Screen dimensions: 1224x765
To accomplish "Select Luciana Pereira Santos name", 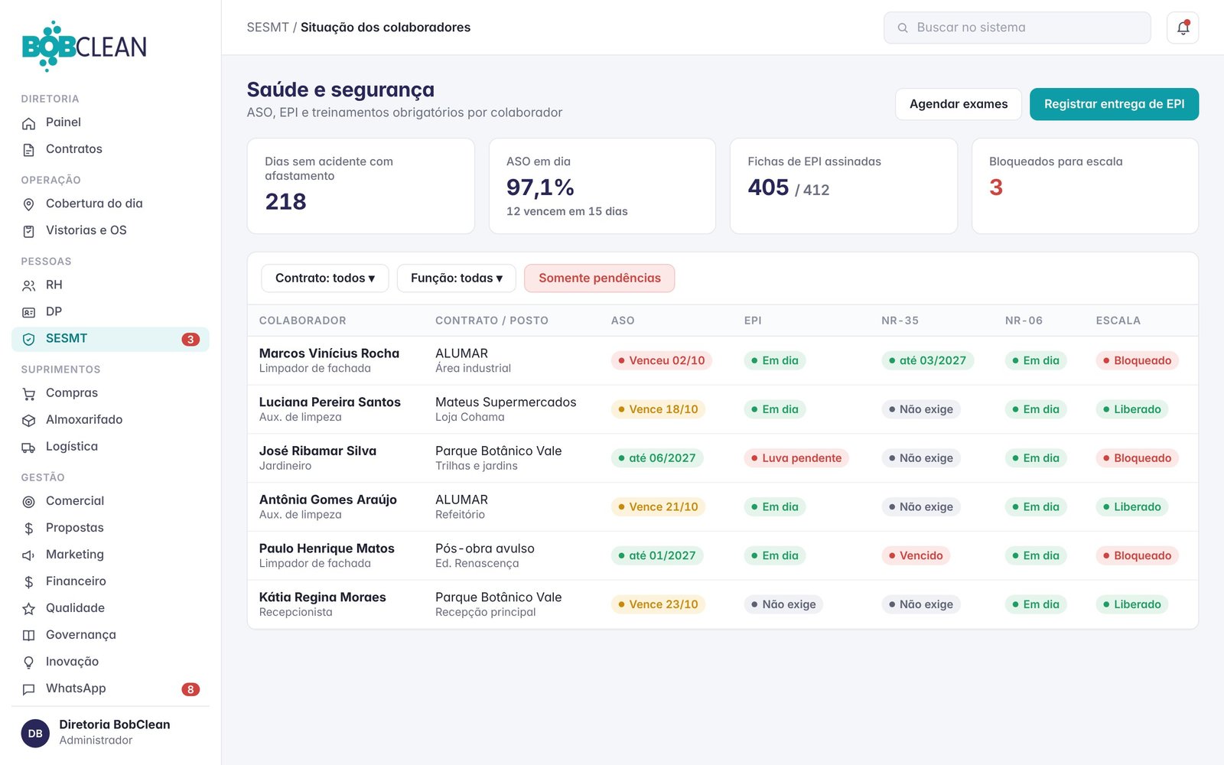I will coord(330,402).
